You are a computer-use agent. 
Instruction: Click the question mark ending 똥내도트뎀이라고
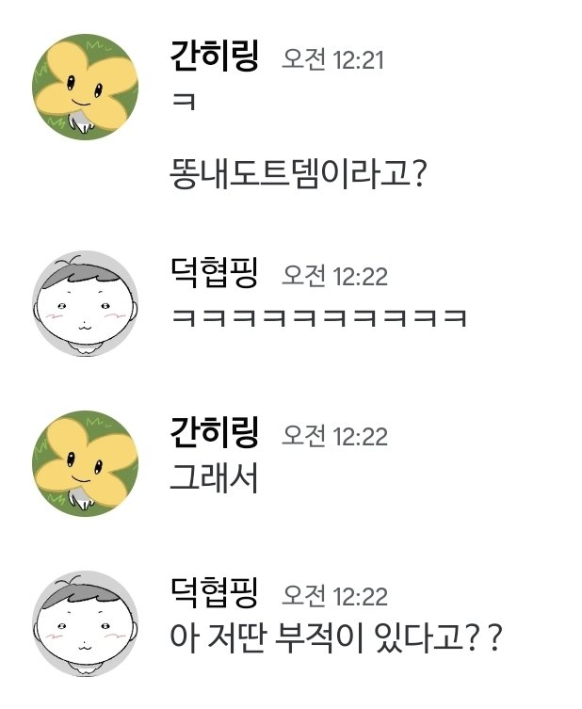tap(419, 174)
